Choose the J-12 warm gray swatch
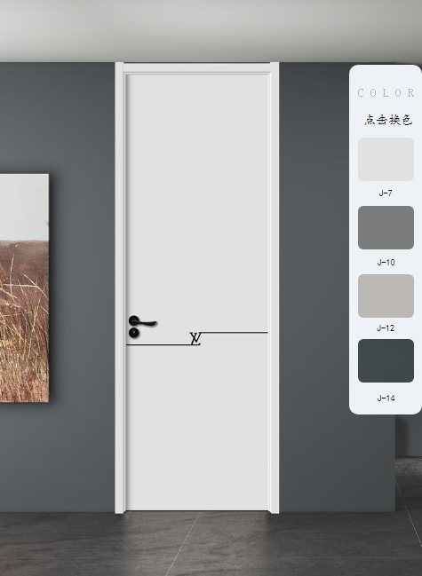Image resolution: width=422 pixels, height=576 pixels. (x=386, y=296)
